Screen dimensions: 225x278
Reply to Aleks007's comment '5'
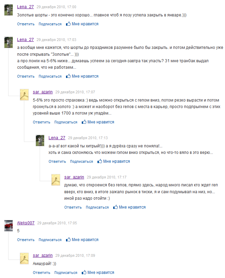click(26, 240)
